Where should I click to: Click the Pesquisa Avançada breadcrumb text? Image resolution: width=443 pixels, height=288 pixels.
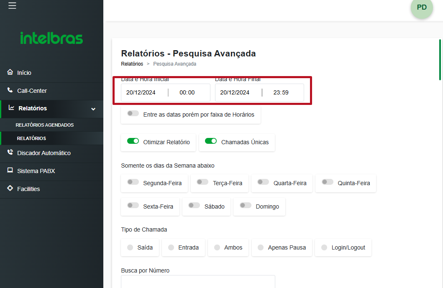[174, 64]
